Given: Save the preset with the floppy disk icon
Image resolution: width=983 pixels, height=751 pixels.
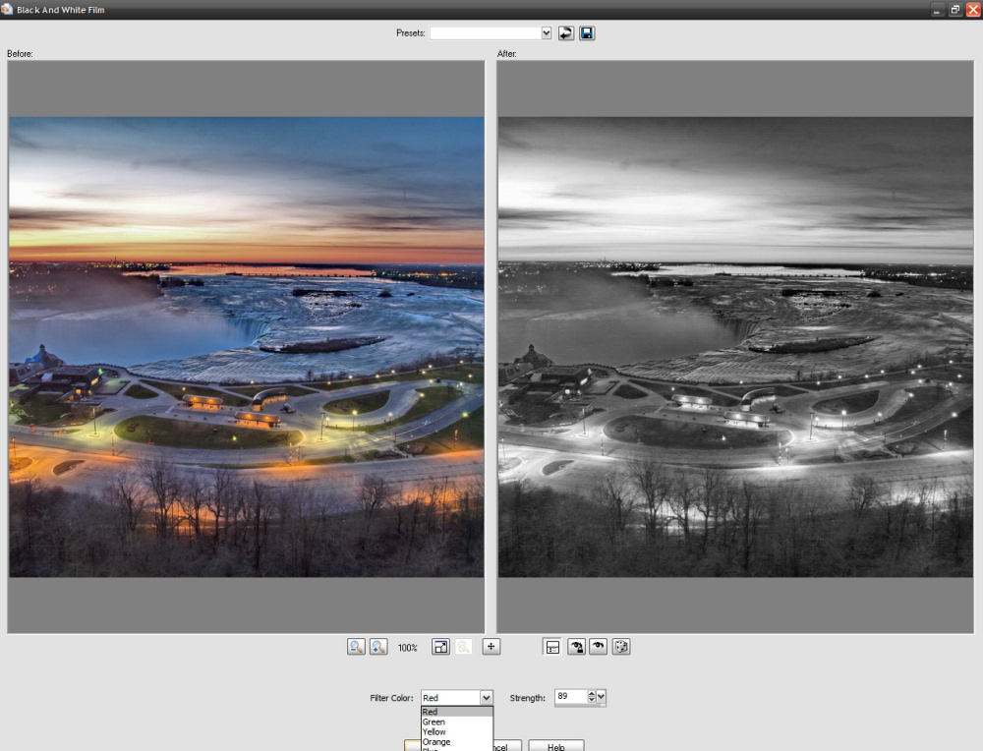Looking at the screenshot, I should coord(587,33).
